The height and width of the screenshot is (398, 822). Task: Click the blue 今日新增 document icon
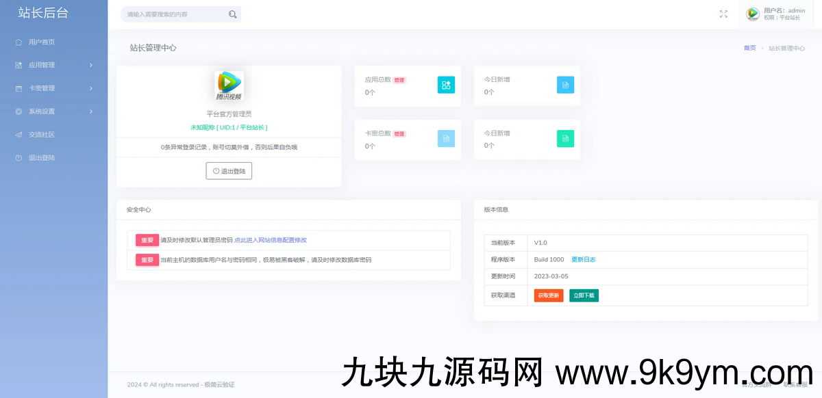point(565,85)
